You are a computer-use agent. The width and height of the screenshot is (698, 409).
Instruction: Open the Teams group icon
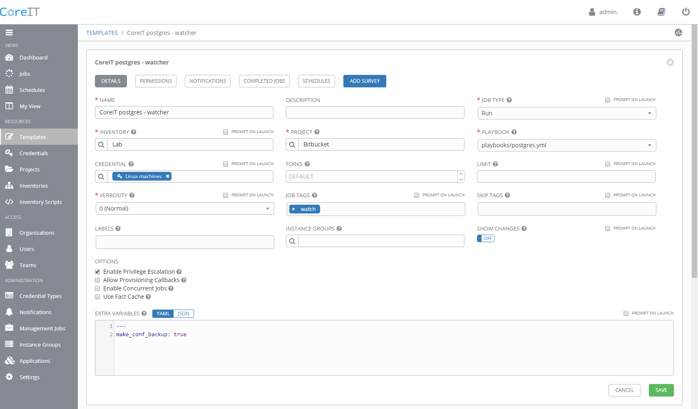coord(9,265)
